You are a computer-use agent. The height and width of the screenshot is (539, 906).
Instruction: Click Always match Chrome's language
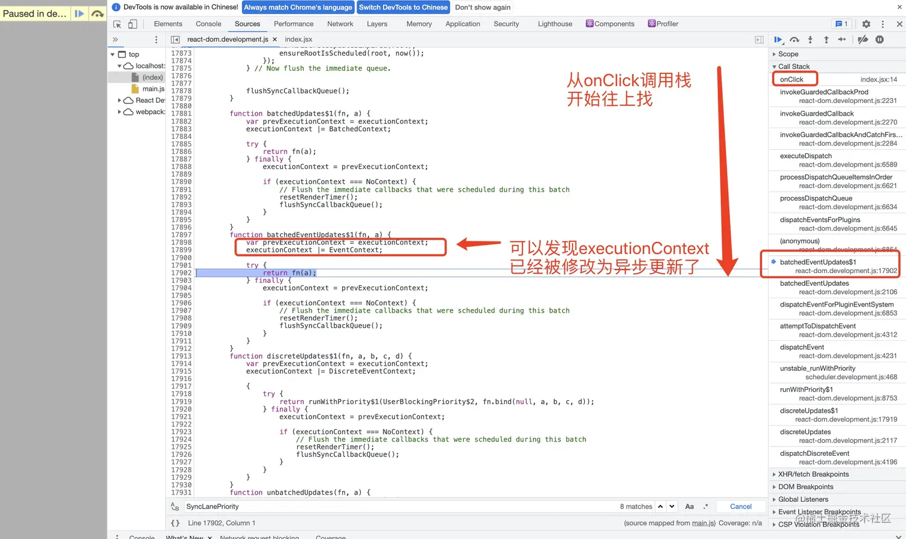pyautogui.click(x=298, y=7)
